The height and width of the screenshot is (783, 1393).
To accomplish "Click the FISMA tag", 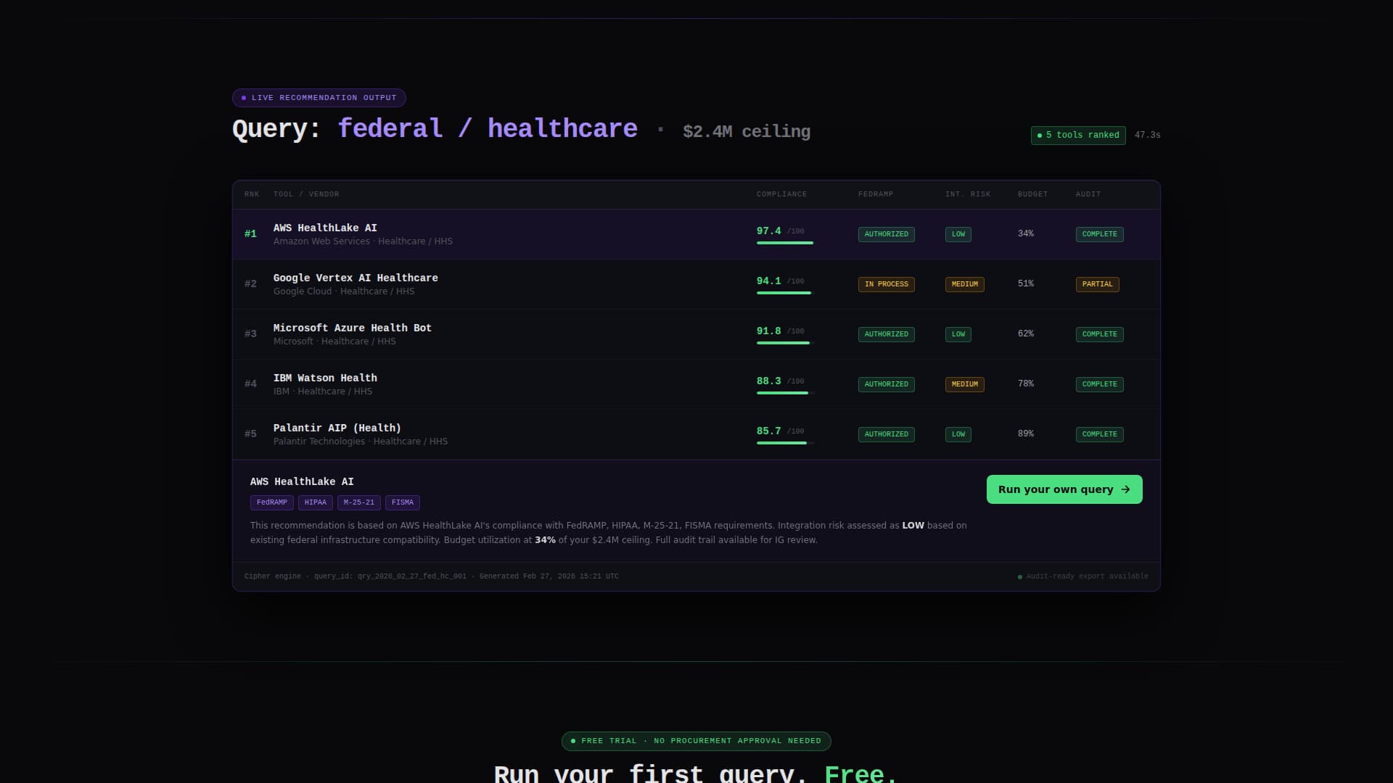I will tap(403, 502).
